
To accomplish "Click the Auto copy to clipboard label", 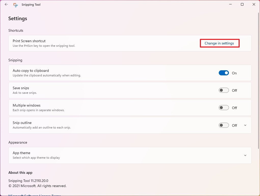I will point(31,71).
